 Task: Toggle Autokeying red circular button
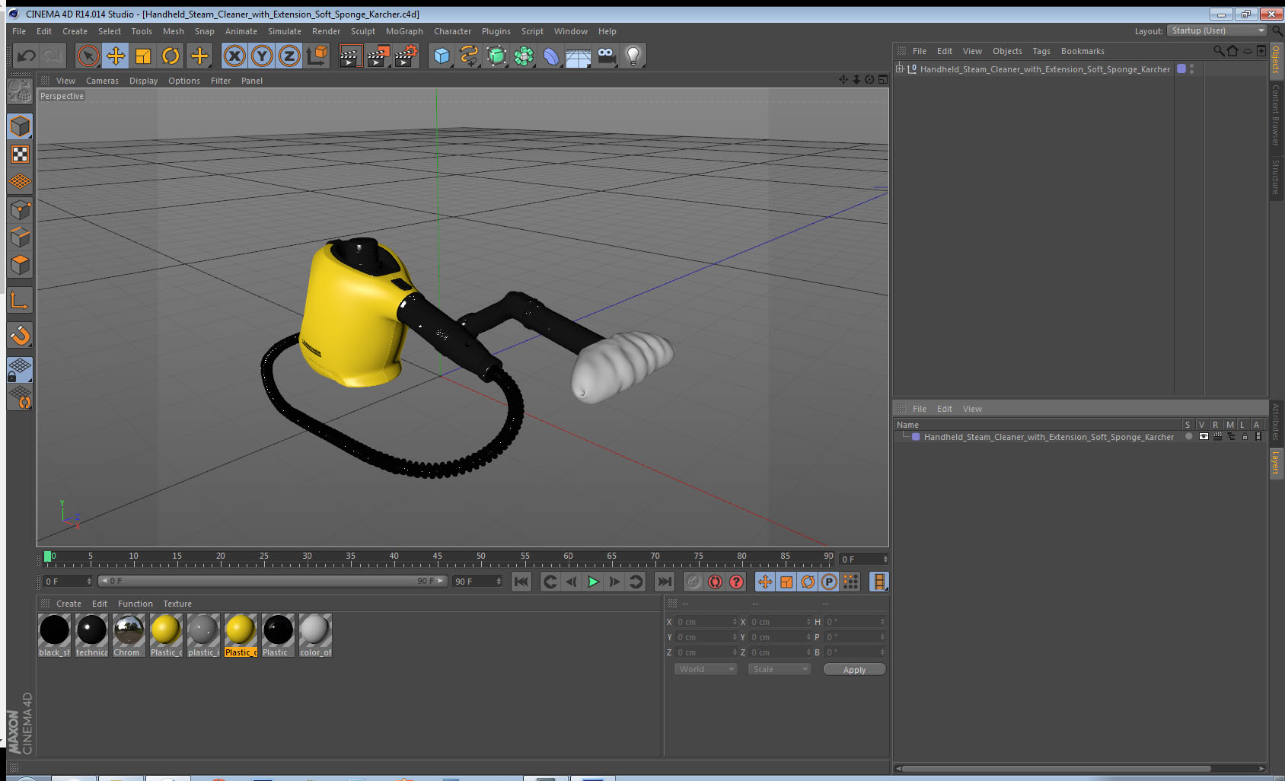tap(715, 582)
